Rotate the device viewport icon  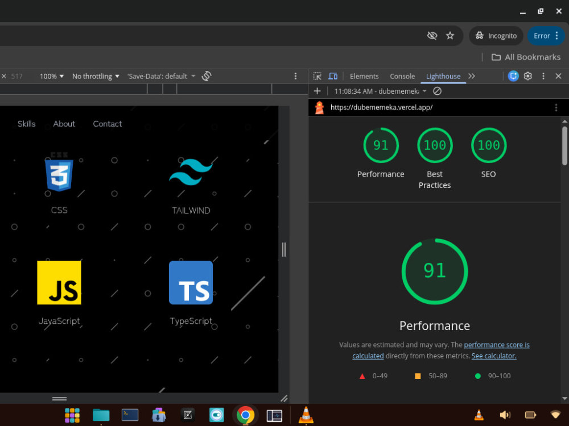click(207, 76)
